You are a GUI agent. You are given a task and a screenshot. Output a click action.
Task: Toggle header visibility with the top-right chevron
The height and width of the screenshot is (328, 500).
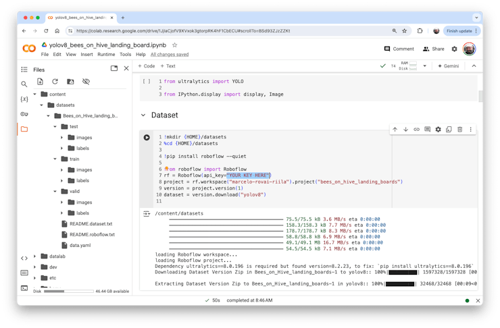tap(473, 66)
